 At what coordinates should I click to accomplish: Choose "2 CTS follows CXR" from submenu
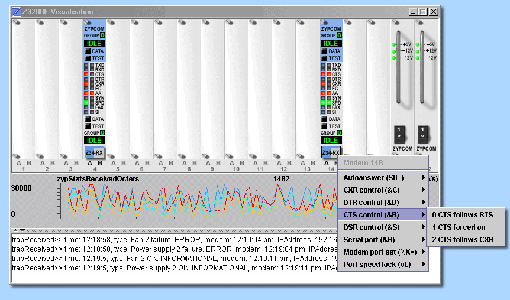463,240
